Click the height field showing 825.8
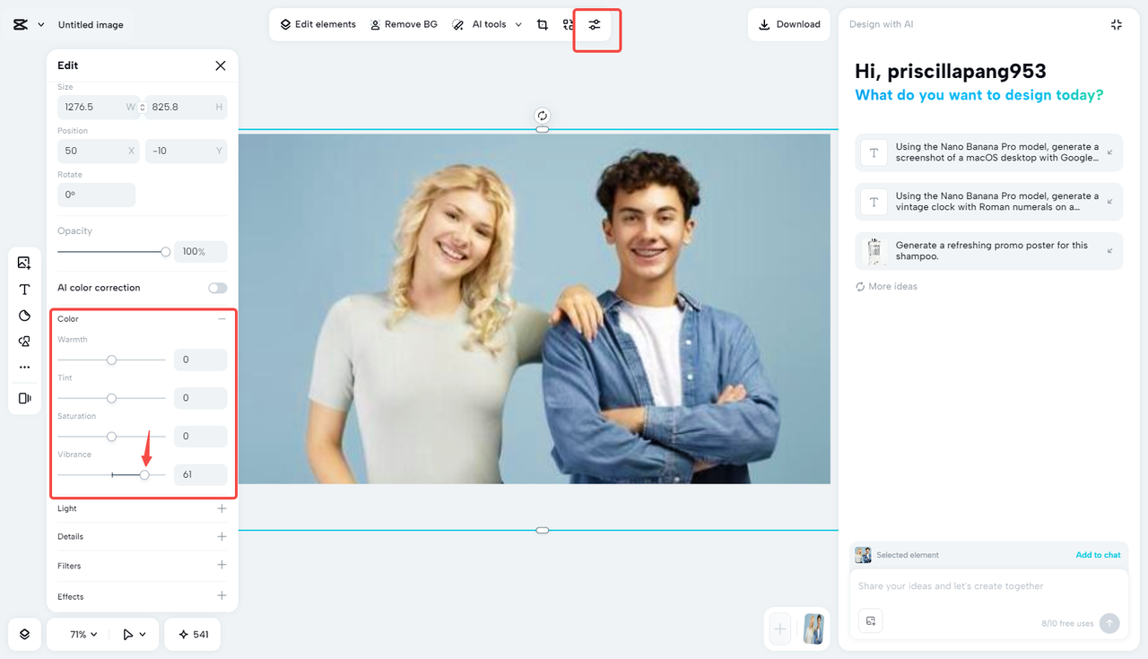This screenshot has width=1148, height=659. [186, 108]
